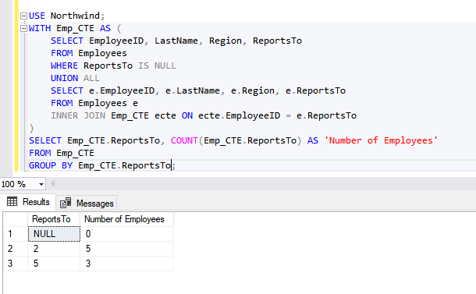The width and height of the screenshot is (476, 294).
Task: Click the INNER JOIN keywords
Action: click(78, 115)
